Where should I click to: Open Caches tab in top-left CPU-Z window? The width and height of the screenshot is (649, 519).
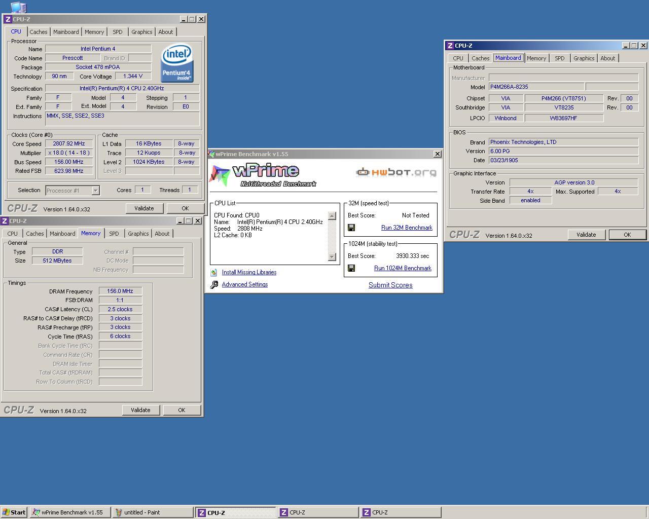38,32
